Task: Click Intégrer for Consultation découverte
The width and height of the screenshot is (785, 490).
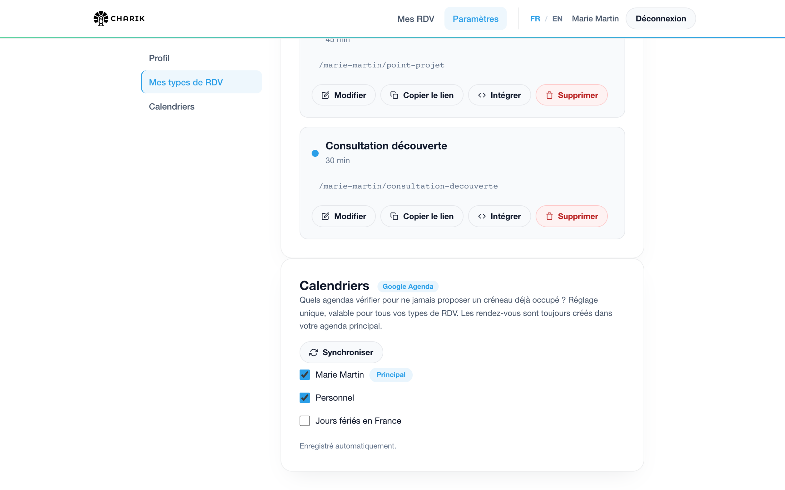Action: tap(499, 216)
